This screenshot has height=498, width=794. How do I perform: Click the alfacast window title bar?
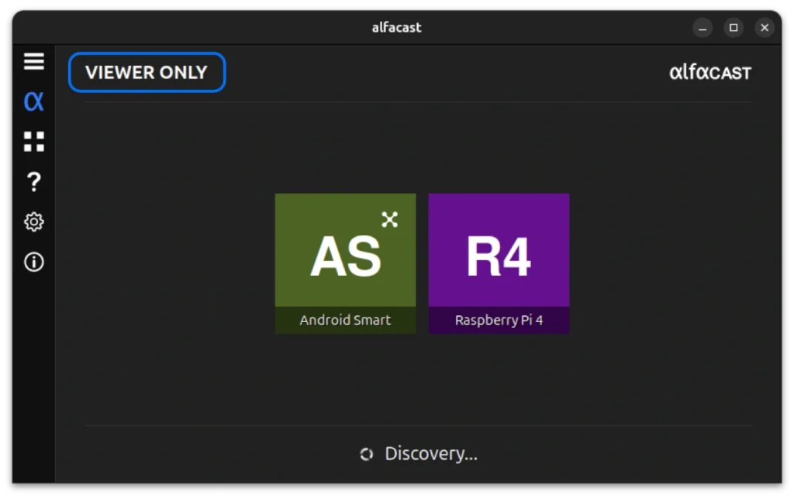[x=396, y=27]
